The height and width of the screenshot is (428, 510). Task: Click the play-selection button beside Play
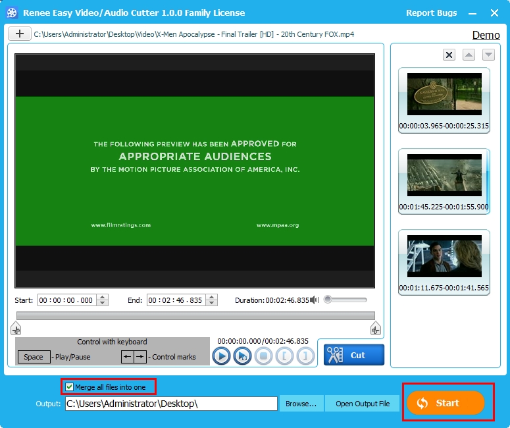[242, 356]
